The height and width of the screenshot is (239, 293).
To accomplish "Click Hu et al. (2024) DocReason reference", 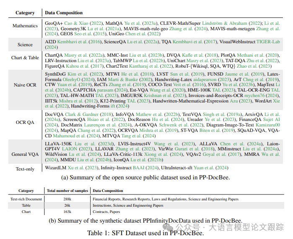I will click(168, 119).
